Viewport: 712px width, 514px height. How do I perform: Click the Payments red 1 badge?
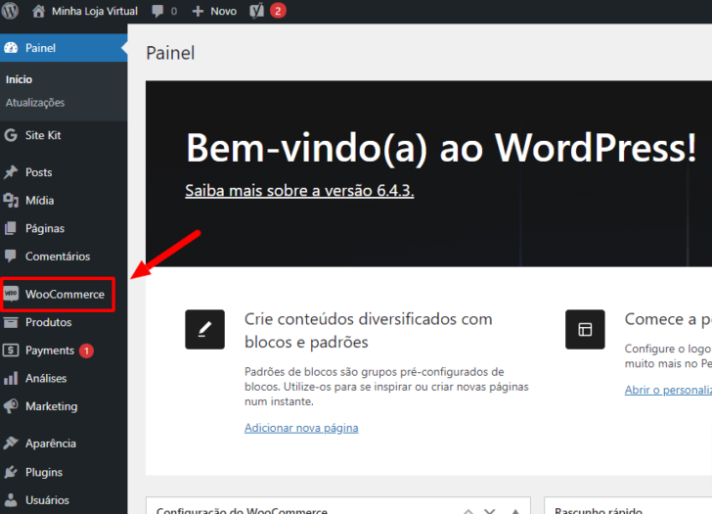86,350
